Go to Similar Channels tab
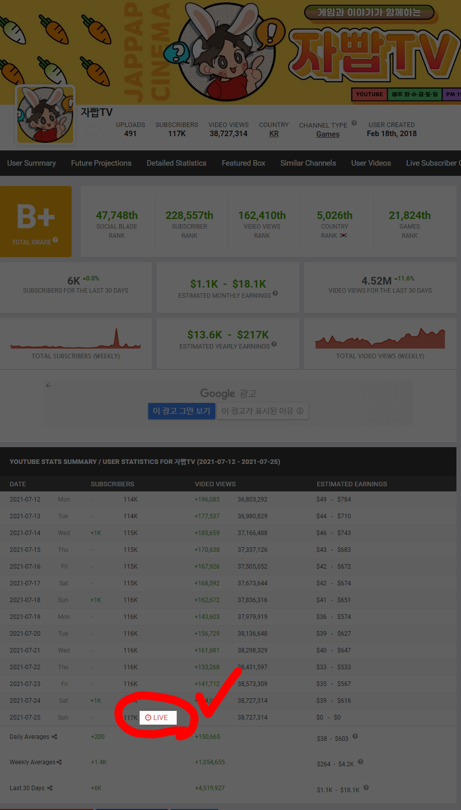 click(308, 163)
